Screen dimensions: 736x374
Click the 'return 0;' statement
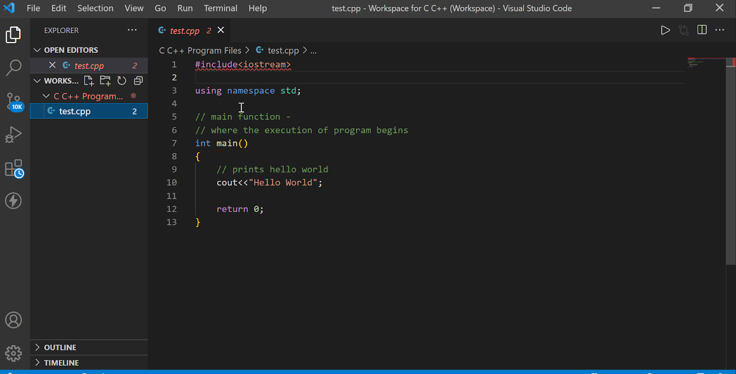coord(240,209)
